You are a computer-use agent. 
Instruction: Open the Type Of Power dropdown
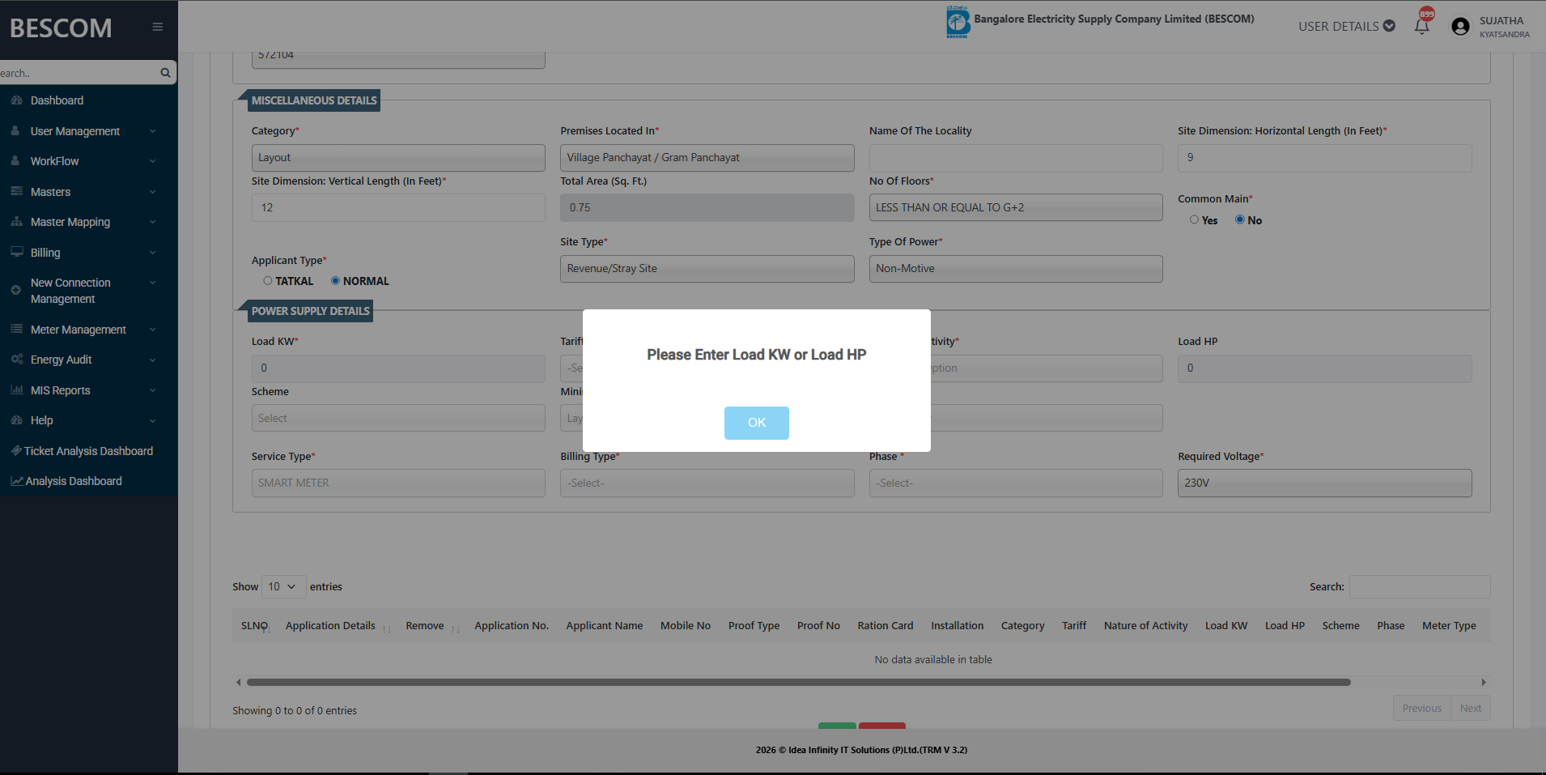coord(1016,269)
